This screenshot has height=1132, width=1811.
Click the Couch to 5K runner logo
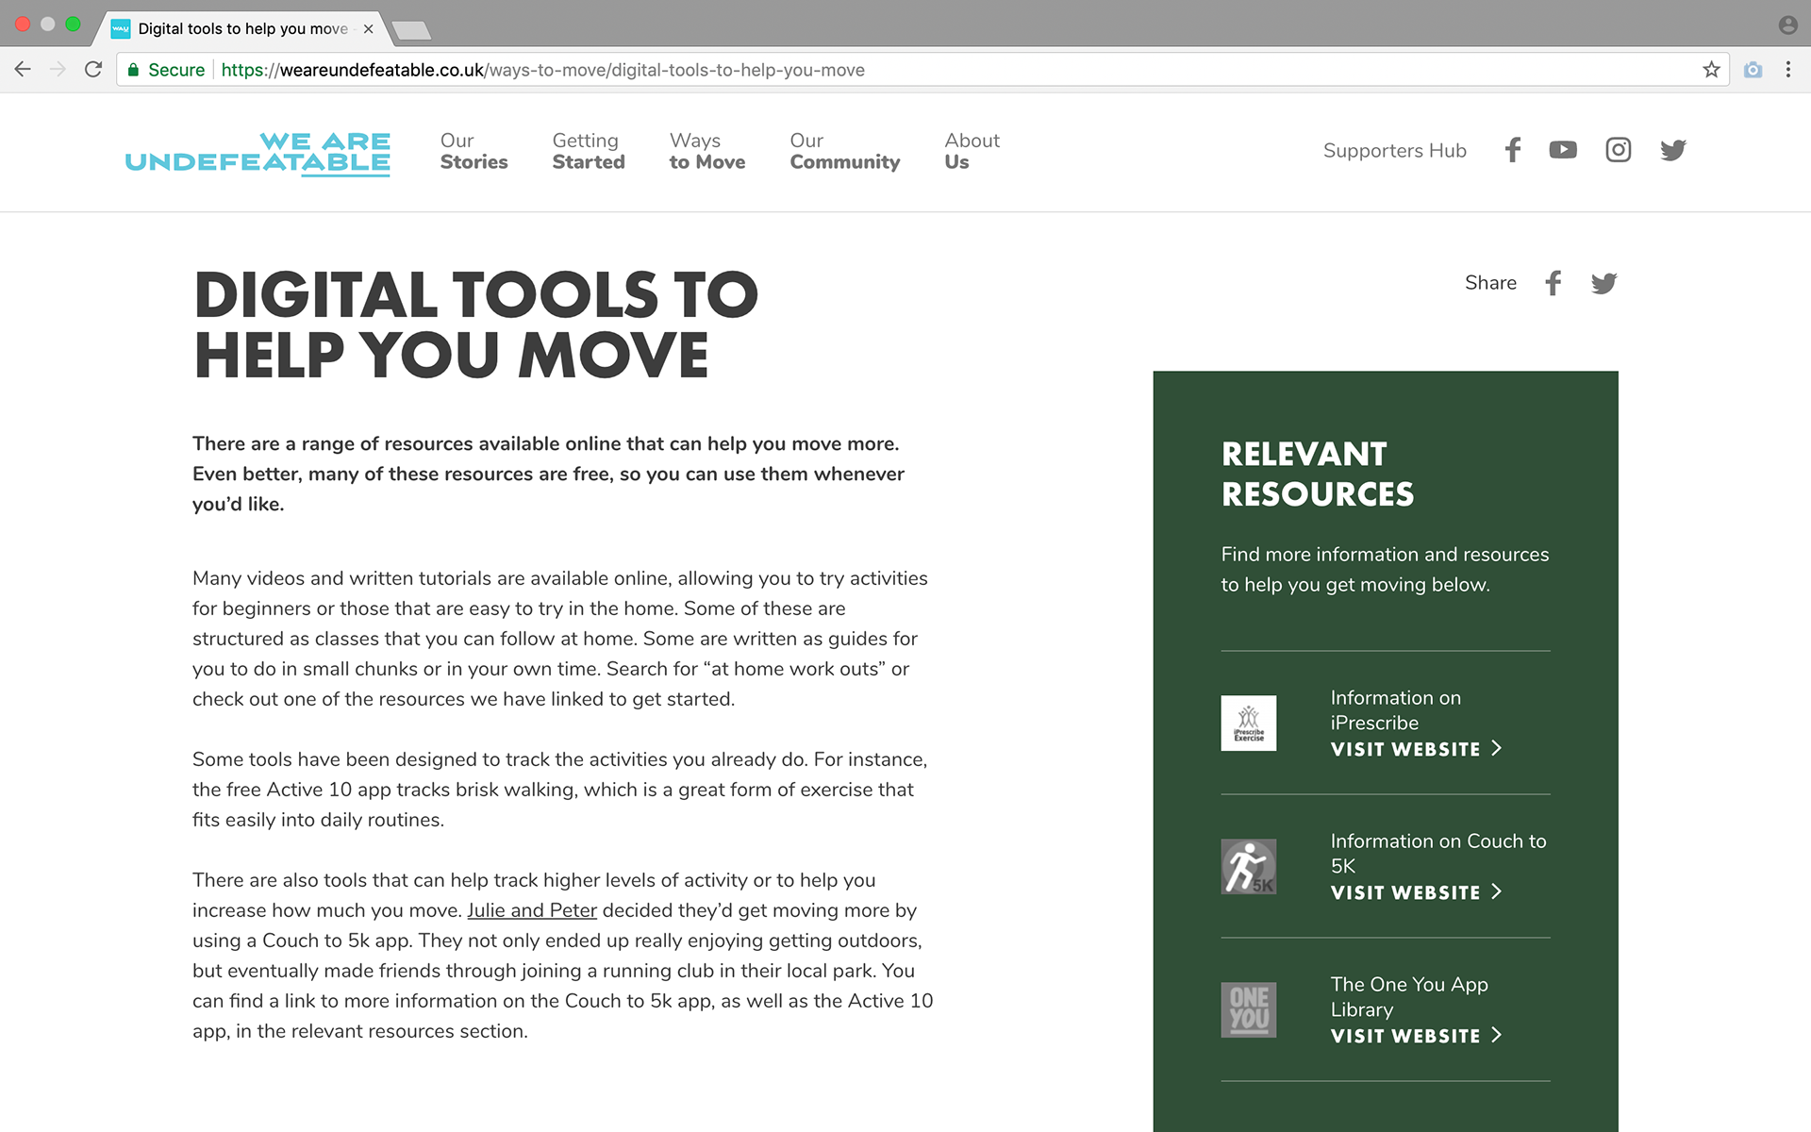1249,867
